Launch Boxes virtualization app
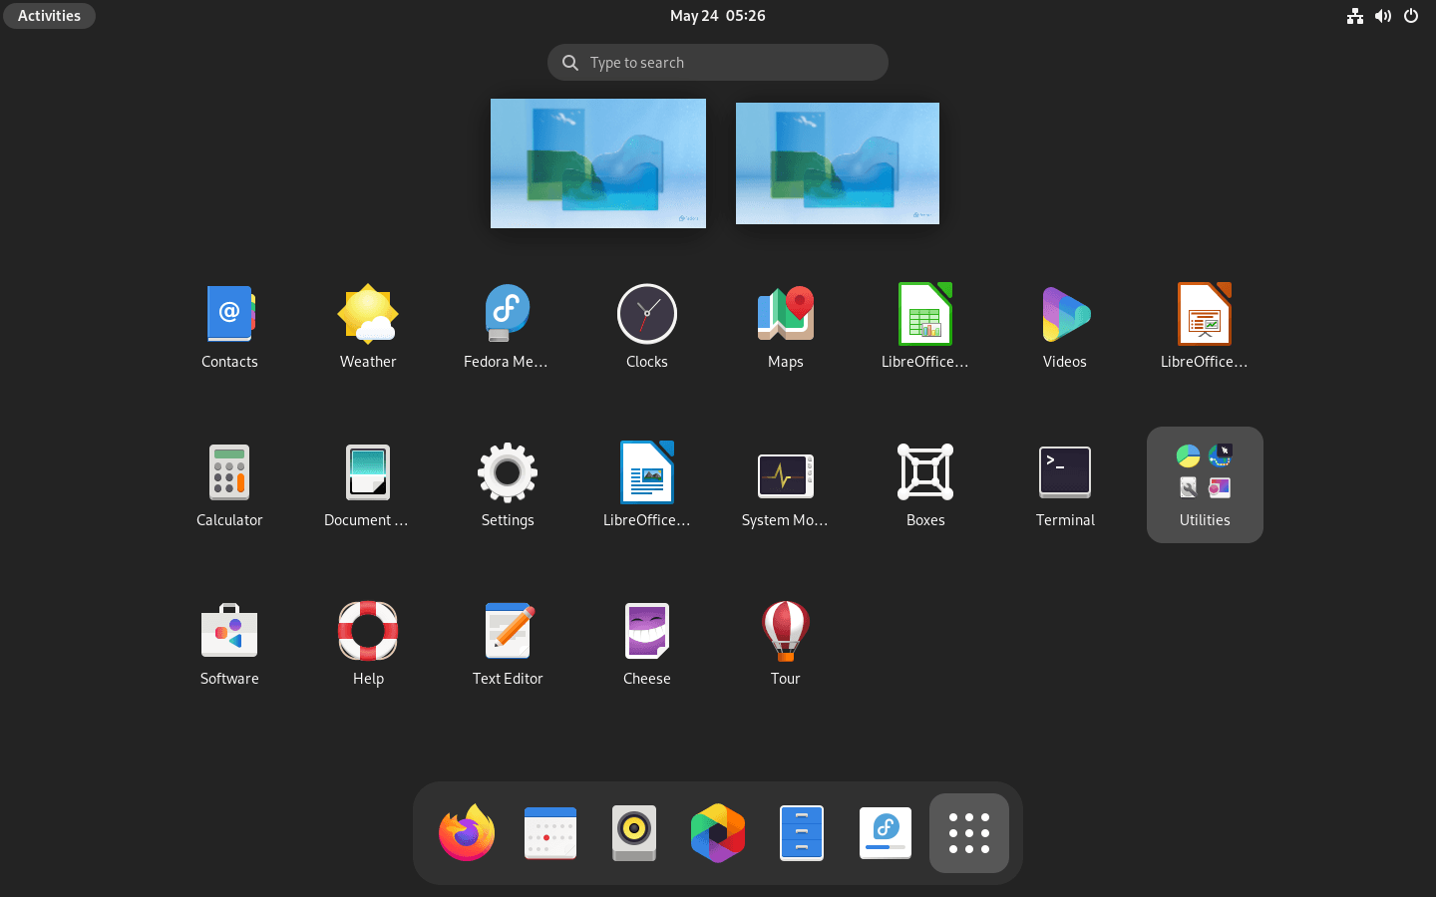This screenshot has width=1436, height=897. 925,471
